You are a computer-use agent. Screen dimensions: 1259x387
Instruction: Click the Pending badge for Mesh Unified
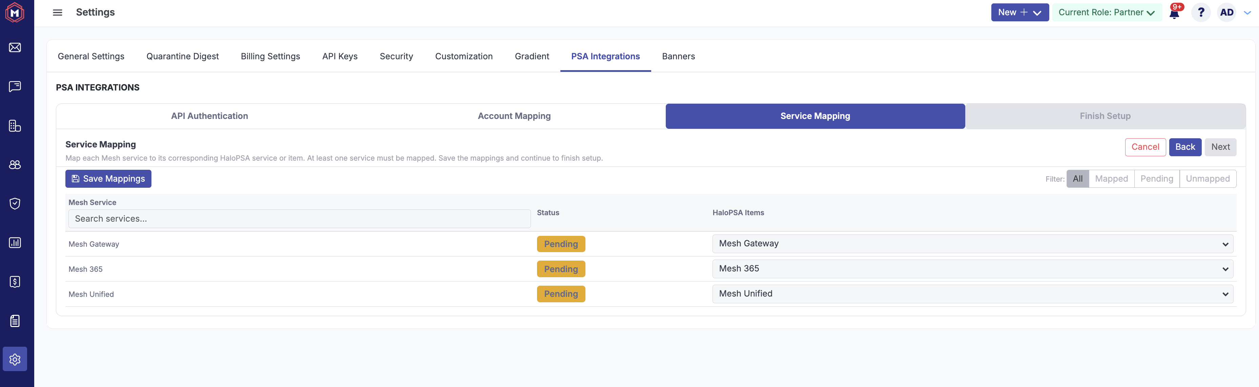click(561, 294)
